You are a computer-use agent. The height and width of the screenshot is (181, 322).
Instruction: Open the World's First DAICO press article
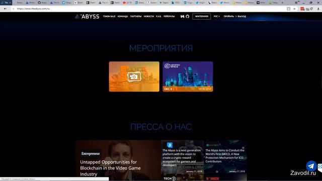[x=225, y=157]
